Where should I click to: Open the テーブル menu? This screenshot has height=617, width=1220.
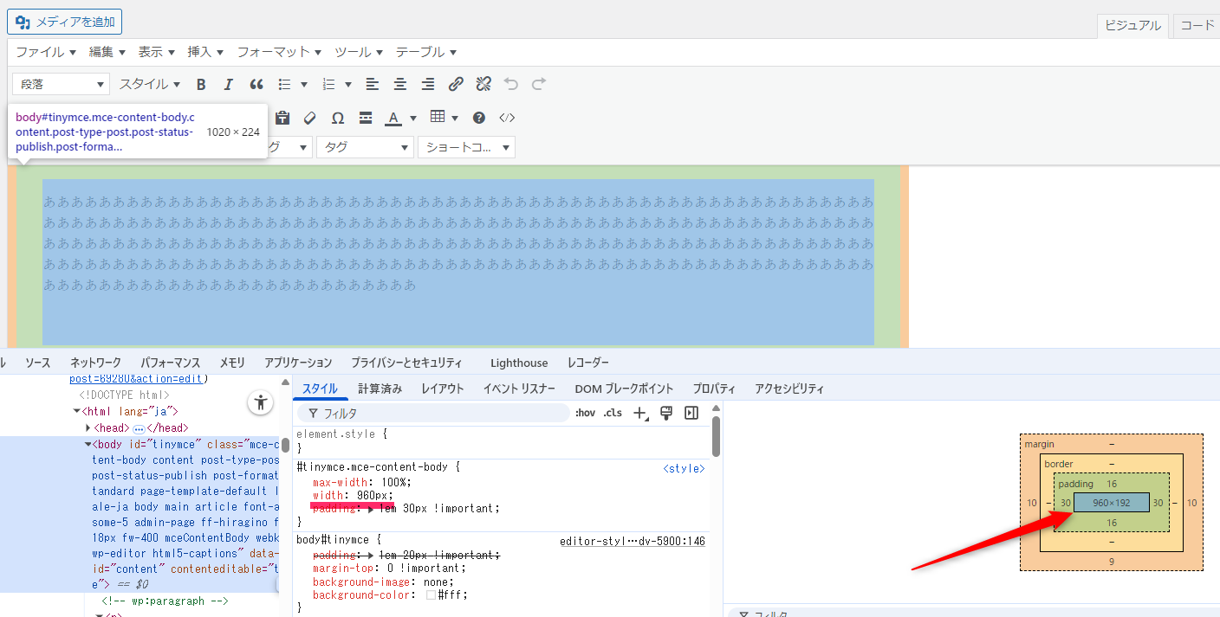(x=426, y=52)
